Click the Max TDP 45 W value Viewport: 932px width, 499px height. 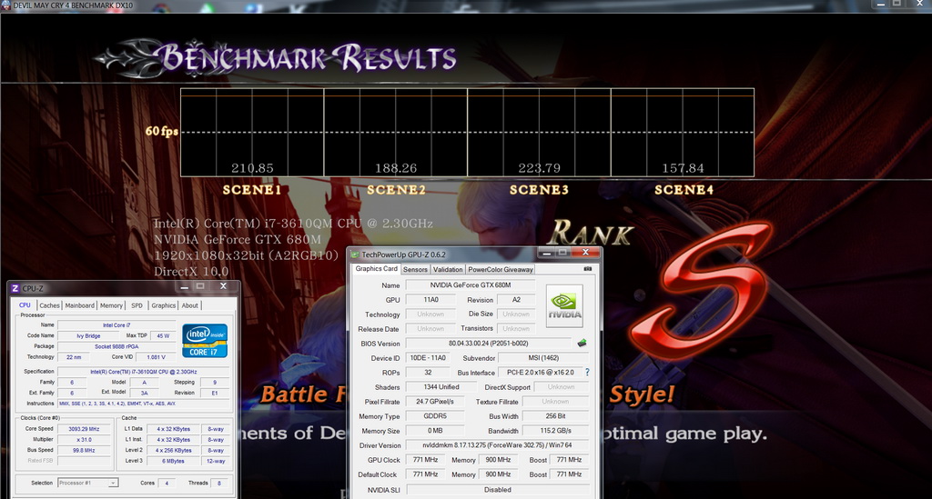(163, 335)
